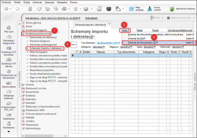Open Plan kont module icon

pyautogui.click(x=9, y=28)
